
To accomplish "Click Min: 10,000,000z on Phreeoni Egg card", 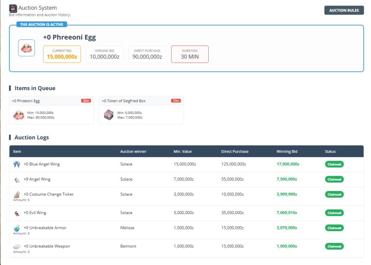I will tap(40, 113).
